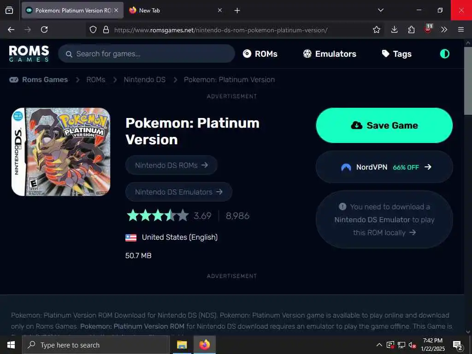The width and height of the screenshot is (472, 354).
Task: Click the security warning tray icon
Action: [x=390, y=345]
